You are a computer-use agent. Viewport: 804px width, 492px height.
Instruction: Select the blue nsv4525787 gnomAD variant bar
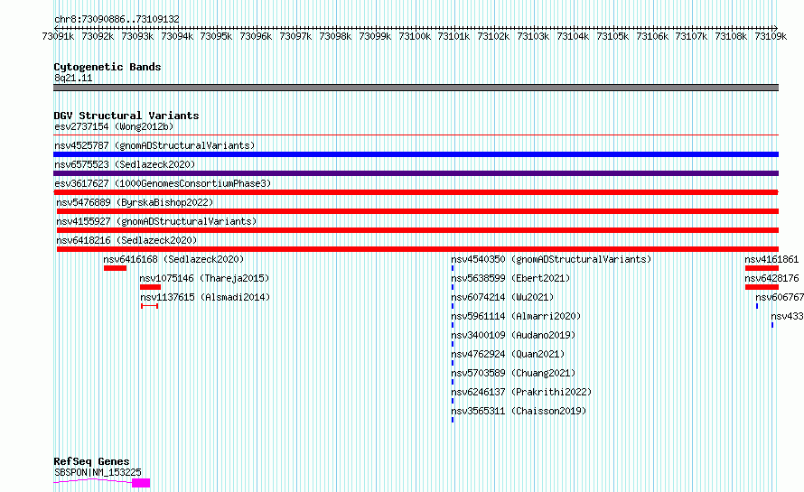click(416, 154)
